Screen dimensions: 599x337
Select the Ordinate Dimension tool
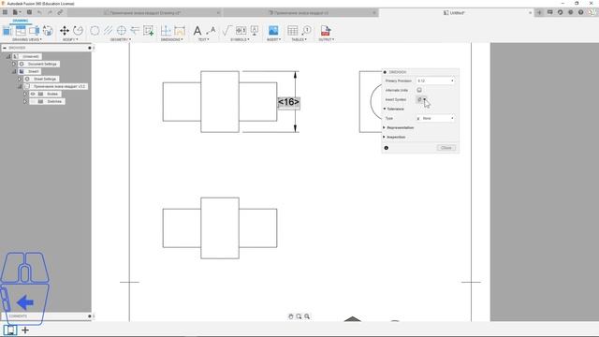(166, 31)
